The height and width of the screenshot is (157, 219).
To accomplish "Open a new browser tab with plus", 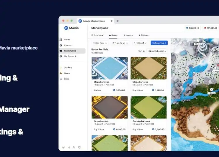I will click(118, 21).
